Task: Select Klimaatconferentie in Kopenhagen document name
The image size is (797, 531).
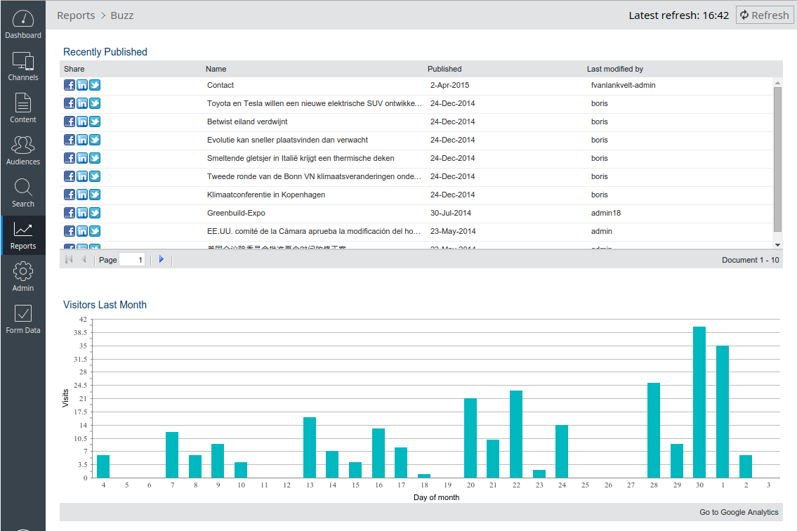Action: click(x=266, y=195)
